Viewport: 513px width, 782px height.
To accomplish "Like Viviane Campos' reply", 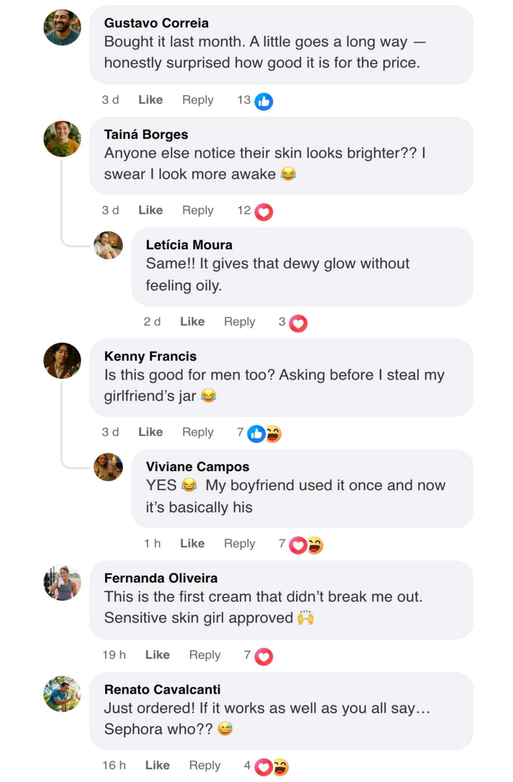I will [x=192, y=543].
